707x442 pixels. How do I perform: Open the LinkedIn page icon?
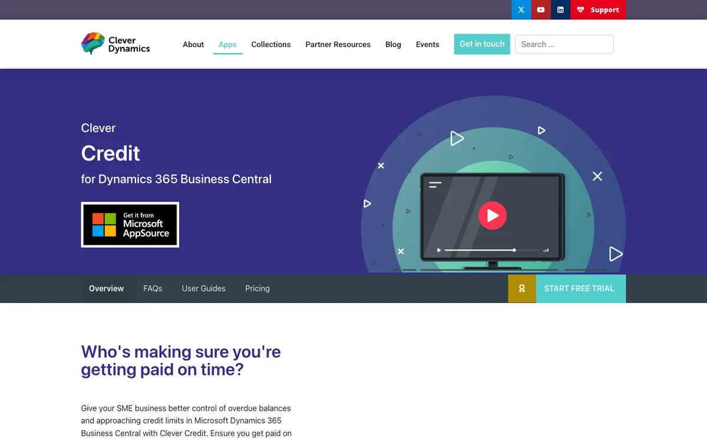[x=560, y=10]
